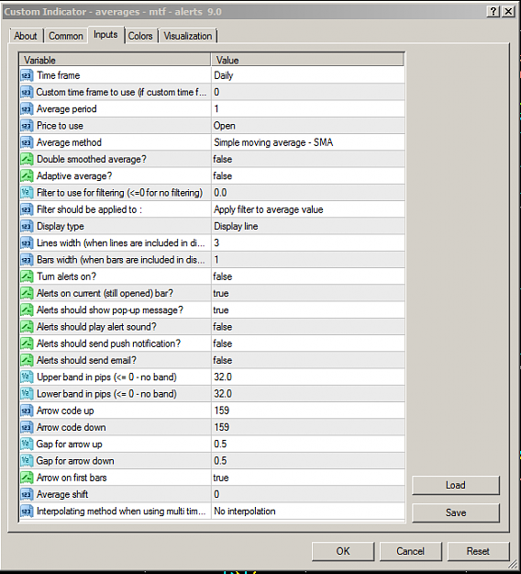Click the icon beside Lower band in pips

click(x=27, y=394)
